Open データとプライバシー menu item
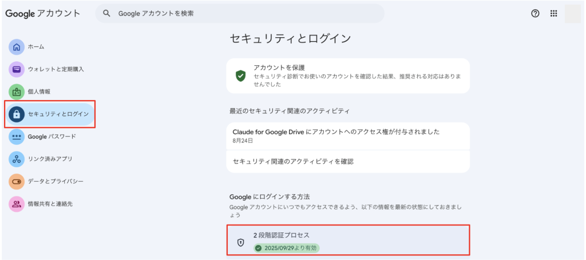586x260 pixels. pos(56,182)
